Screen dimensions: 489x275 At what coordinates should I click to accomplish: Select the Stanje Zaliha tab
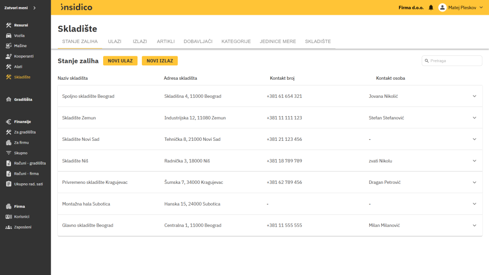coord(80,42)
